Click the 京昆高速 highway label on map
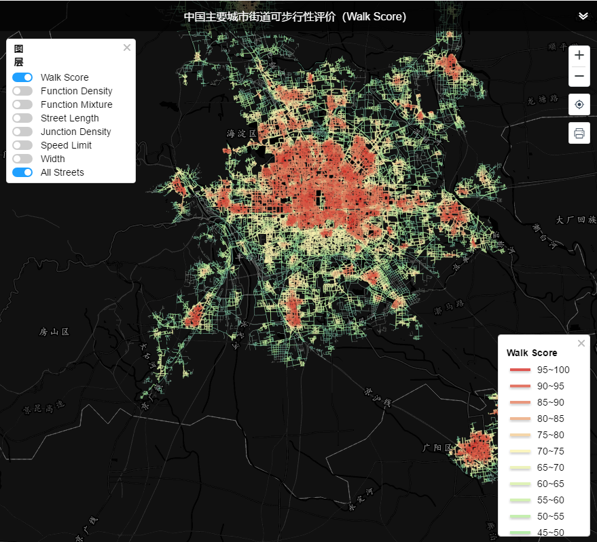 [x=43, y=408]
